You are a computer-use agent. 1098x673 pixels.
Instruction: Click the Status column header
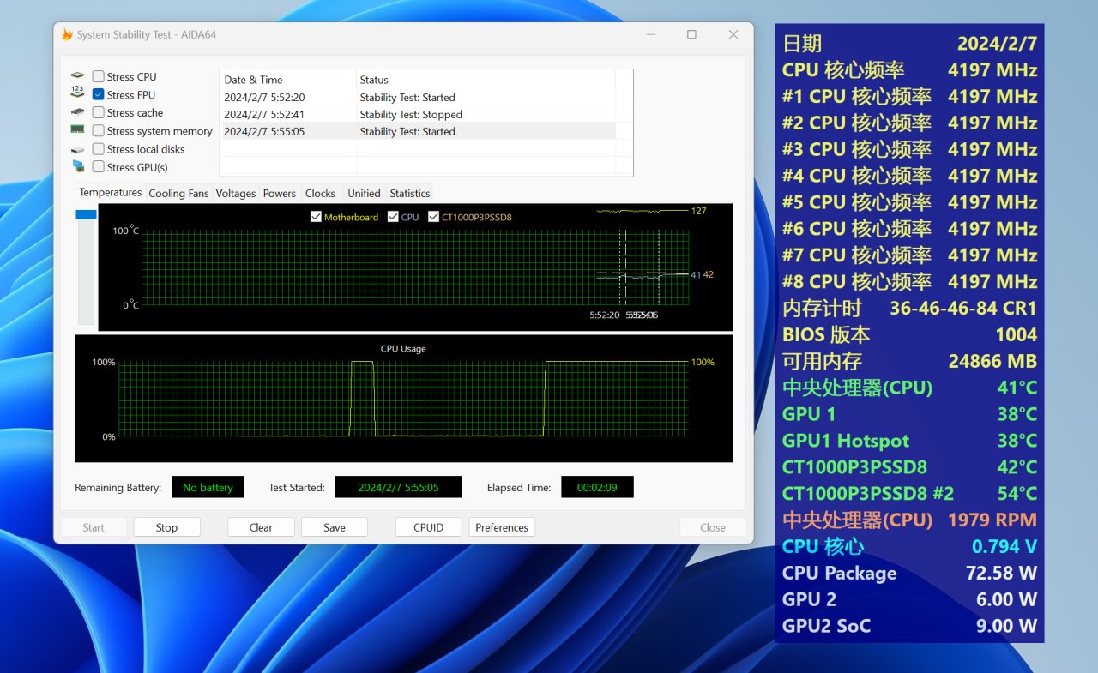(486, 80)
